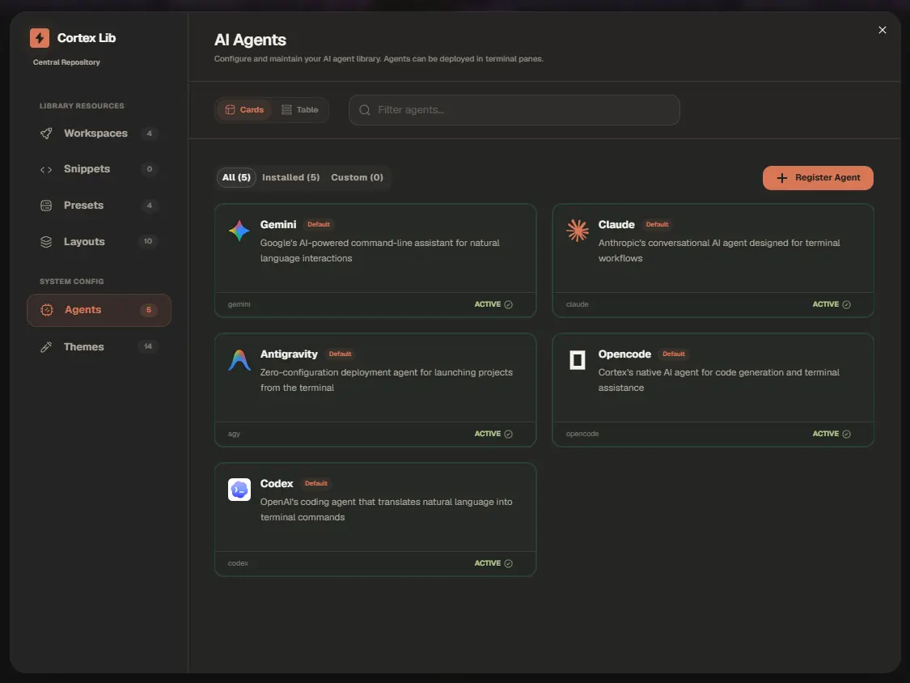Select the Installed (5) filter tab
This screenshot has height=683, width=910.
point(290,178)
